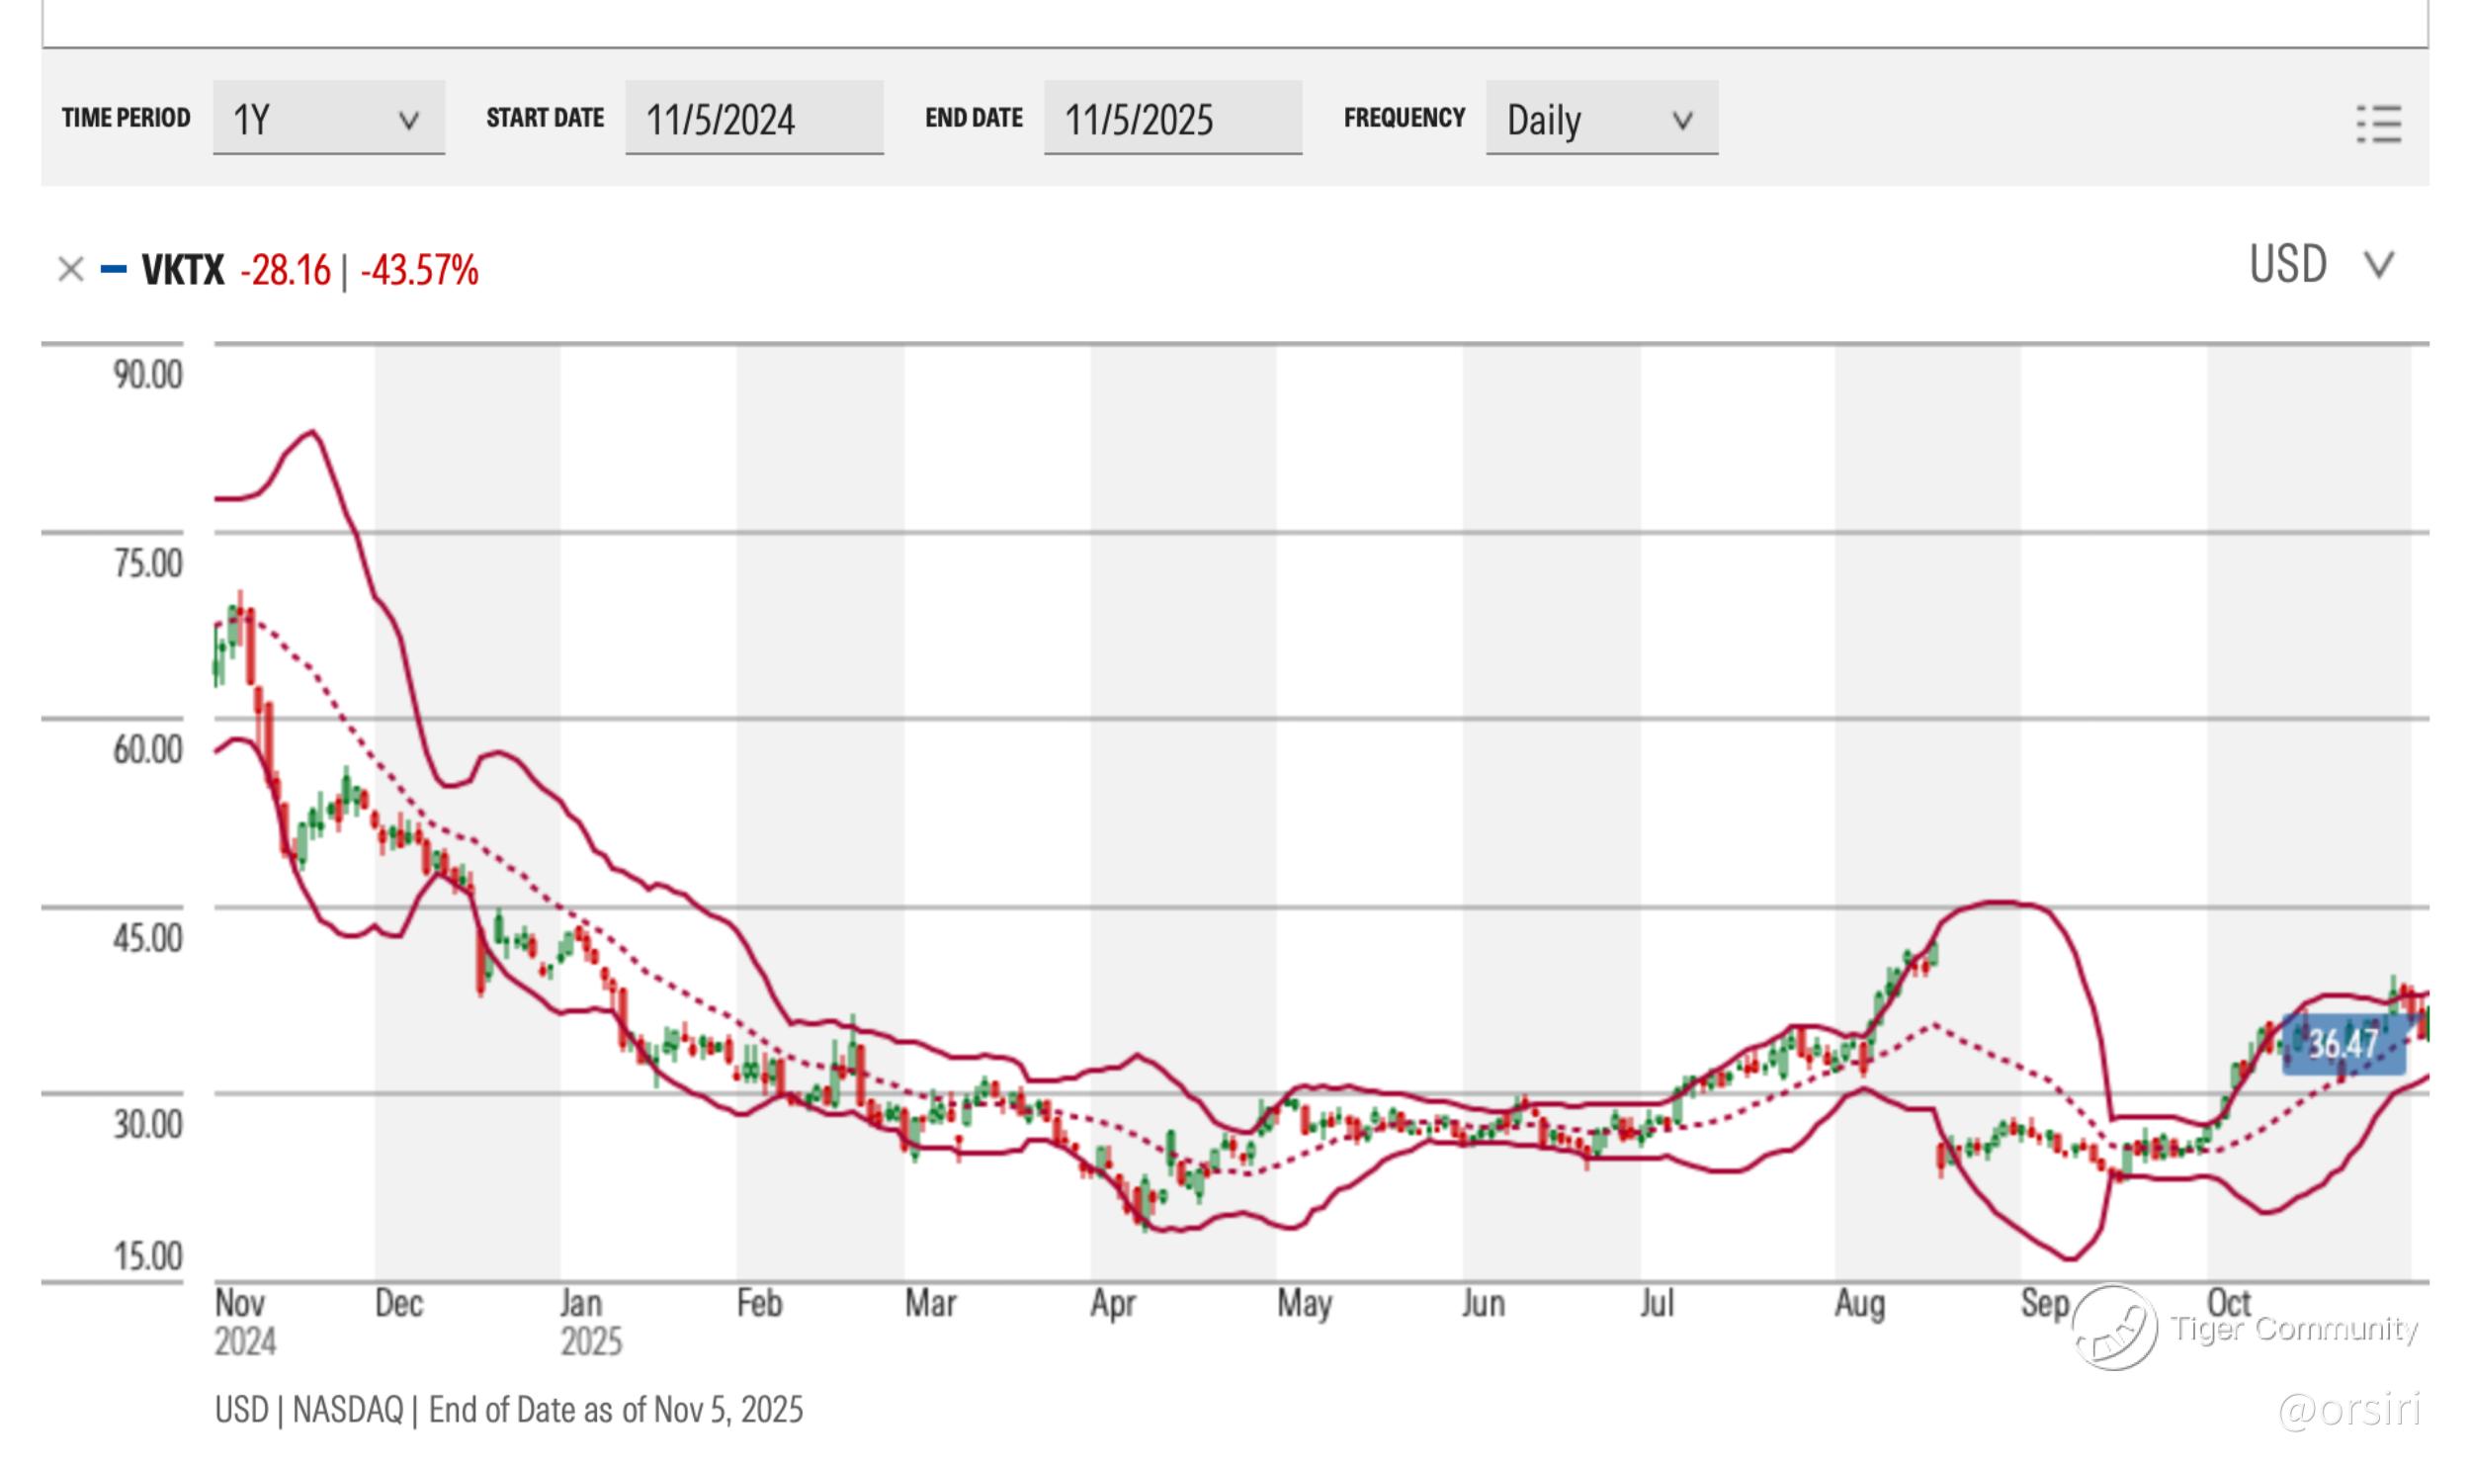Remove VKTX series with X icon
Viewport: 2471px width, 1466px height.
coord(70,269)
